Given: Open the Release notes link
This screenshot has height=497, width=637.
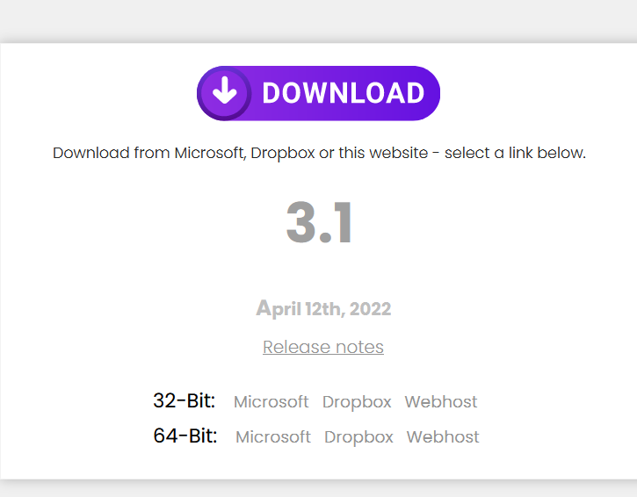Looking at the screenshot, I should click(323, 347).
